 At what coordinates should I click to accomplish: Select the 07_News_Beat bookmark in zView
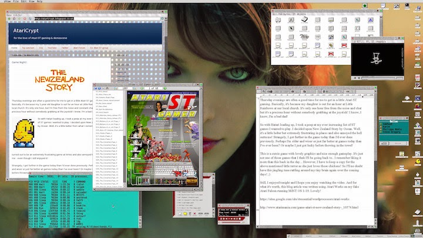102,106
